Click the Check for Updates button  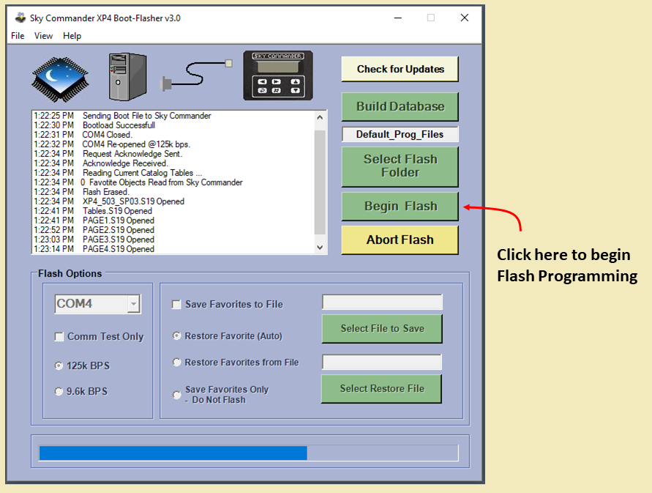click(x=400, y=69)
